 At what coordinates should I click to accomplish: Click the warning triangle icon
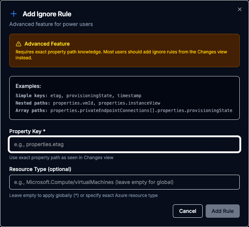click(19, 44)
